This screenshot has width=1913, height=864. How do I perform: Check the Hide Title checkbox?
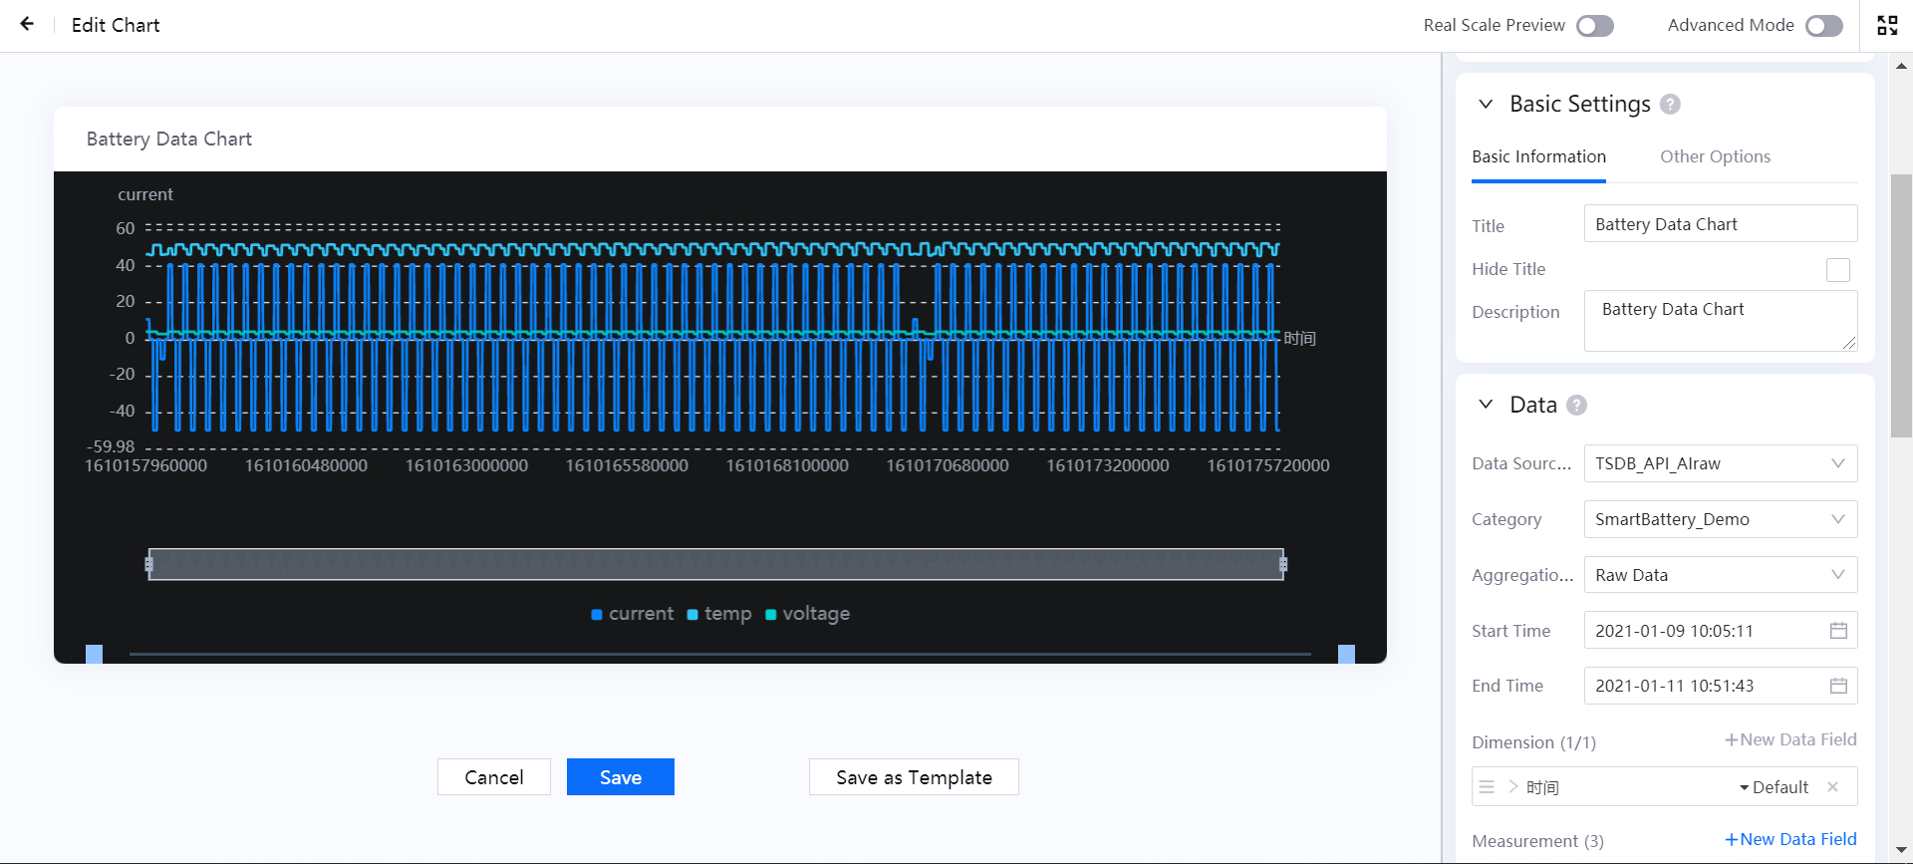coord(1837,270)
